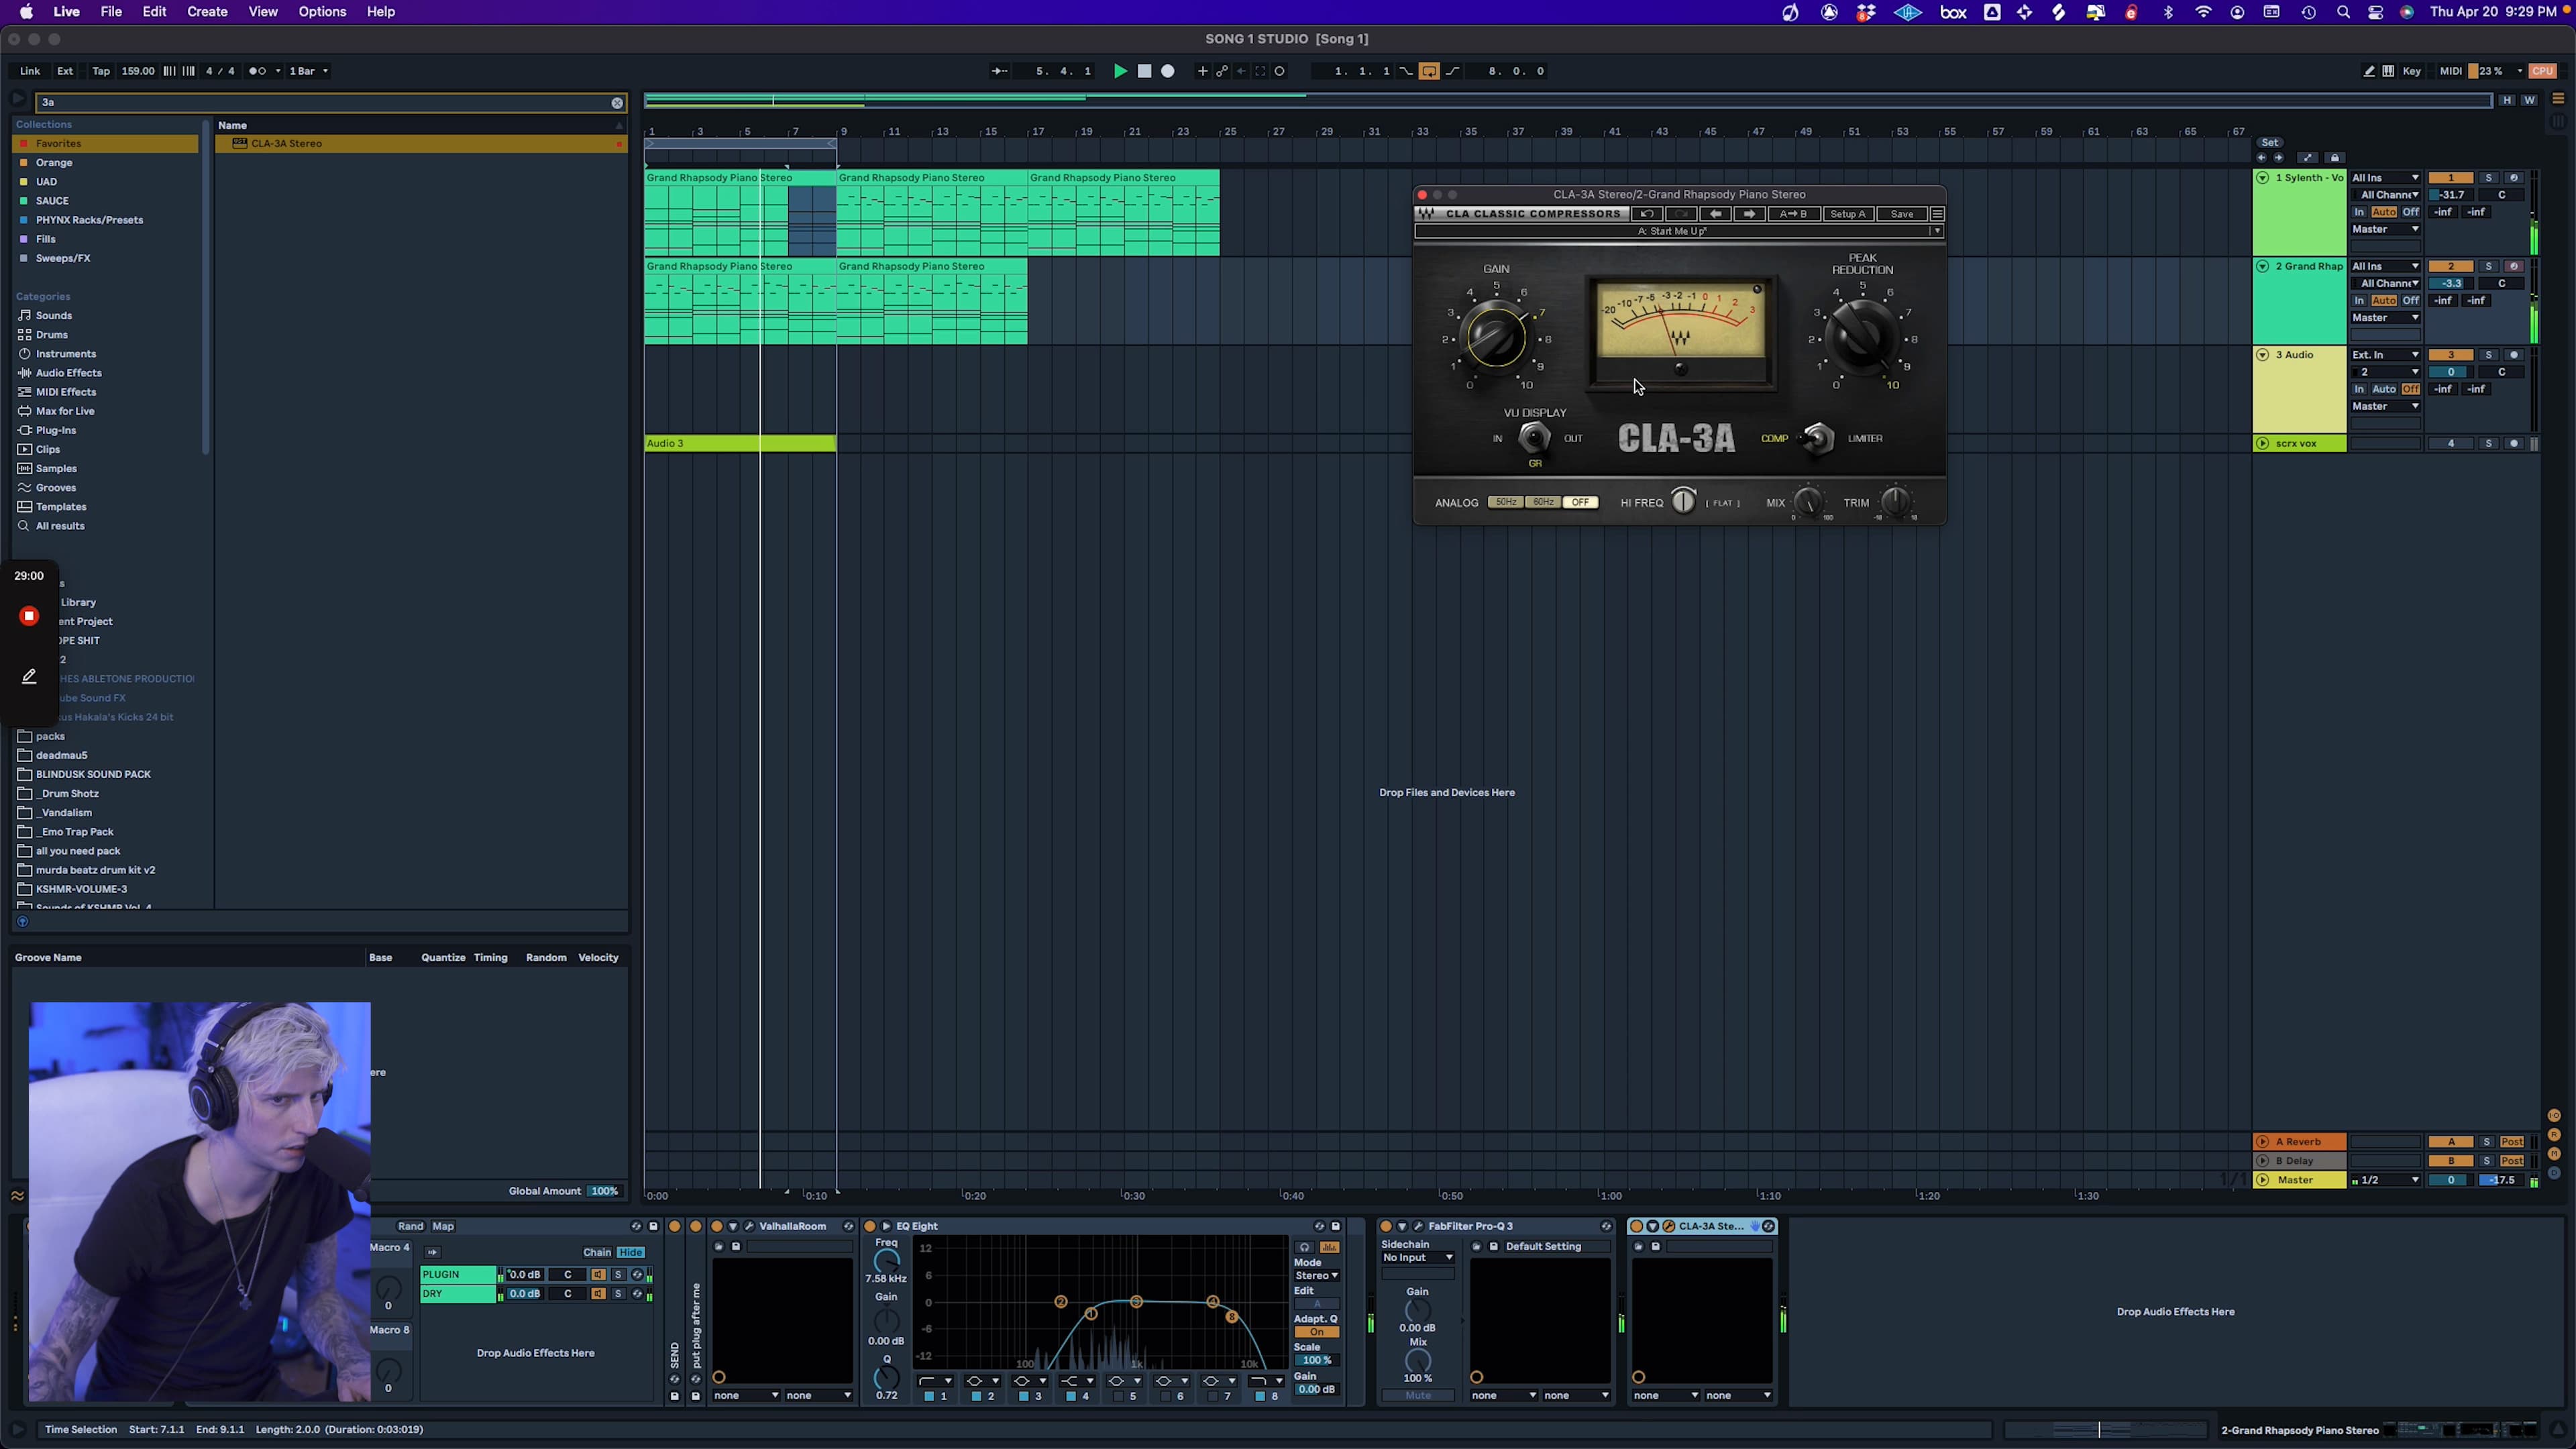Open the Help menu
This screenshot has width=2576, height=1449.
381,12
